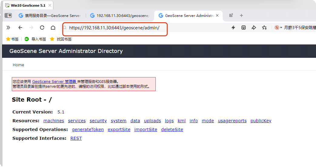The image size is (316, 167).
Task: Click the browser back arrow
Action: [20, 28]
